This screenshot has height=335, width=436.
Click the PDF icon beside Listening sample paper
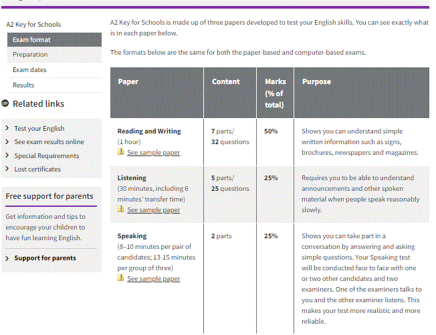click(x=120, y=209)
